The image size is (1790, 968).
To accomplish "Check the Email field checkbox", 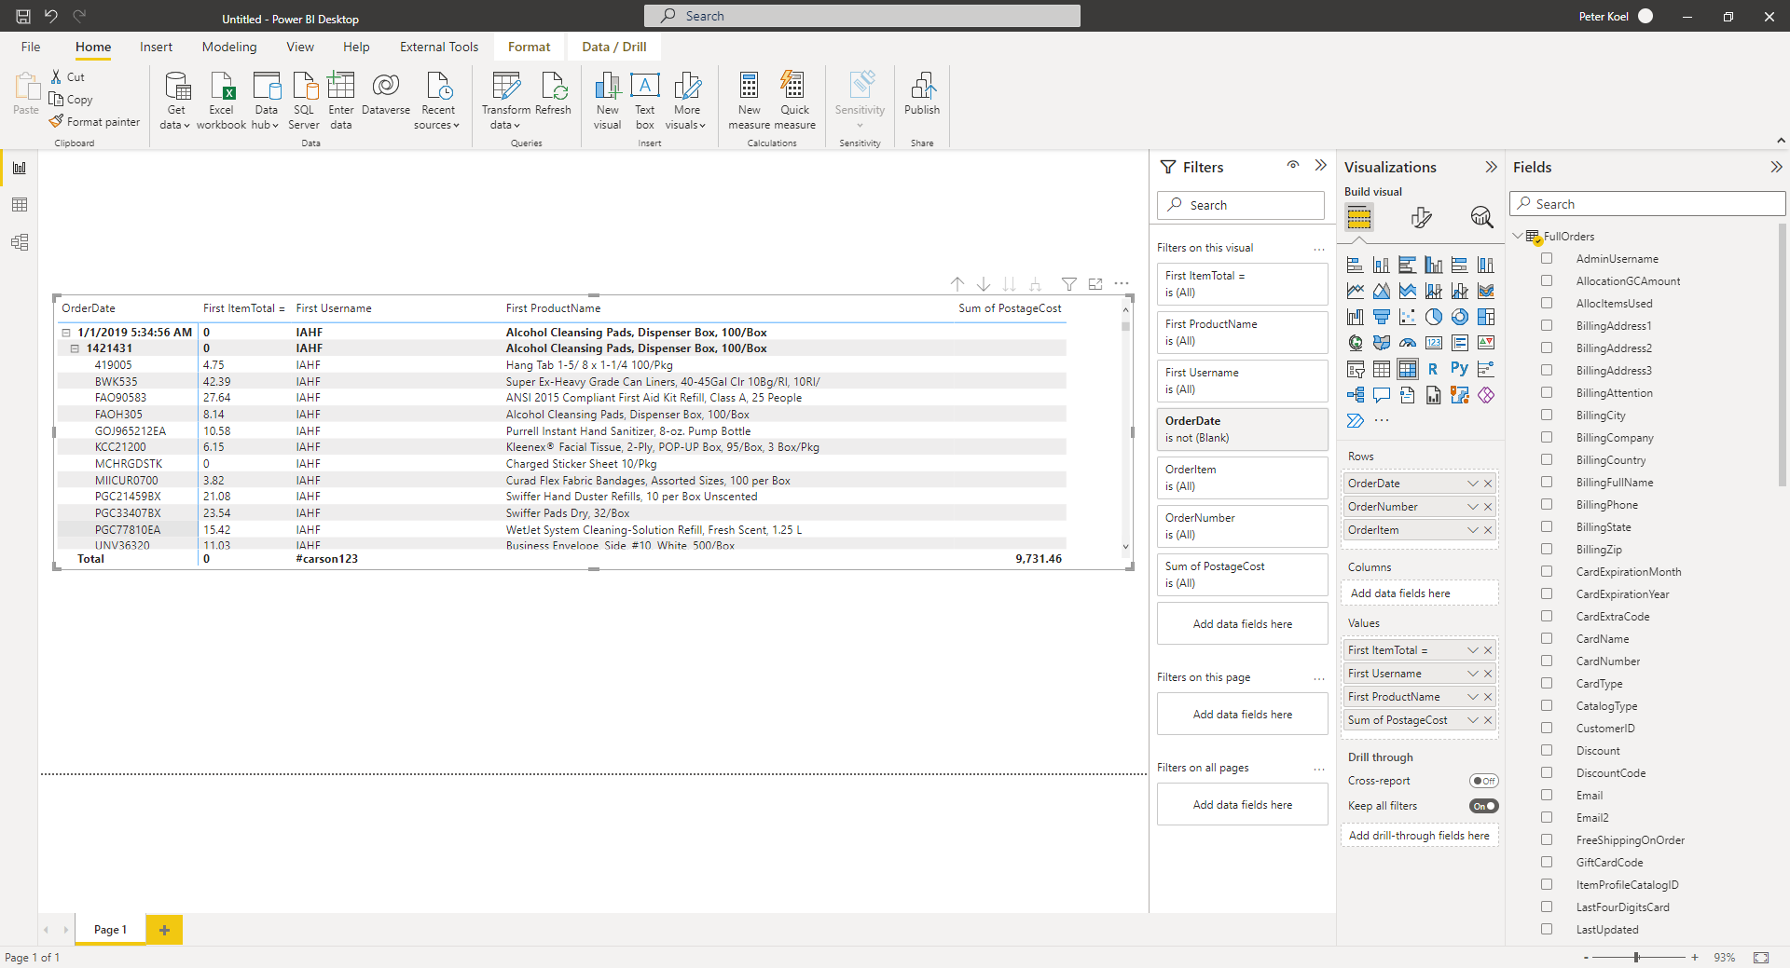I will (x=1547, y=795).
